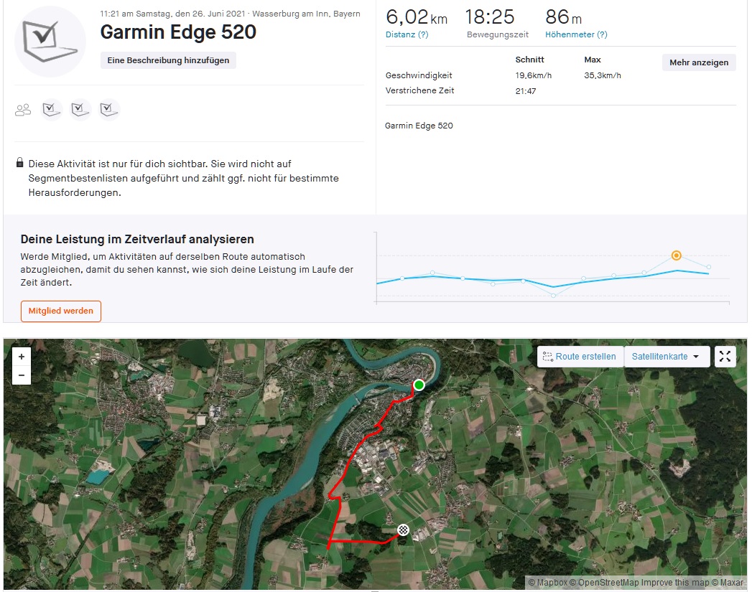The width and height of the screenshot is (752, 592).
Task: Click the Route erstellen button
Action: 580,357
